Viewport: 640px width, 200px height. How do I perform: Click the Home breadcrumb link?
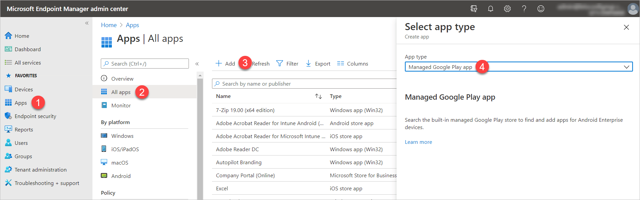point(109,25)
